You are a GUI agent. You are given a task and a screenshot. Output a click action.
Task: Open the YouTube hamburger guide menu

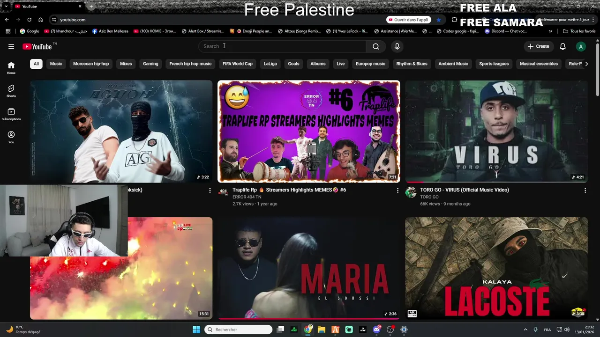(11, 46)
